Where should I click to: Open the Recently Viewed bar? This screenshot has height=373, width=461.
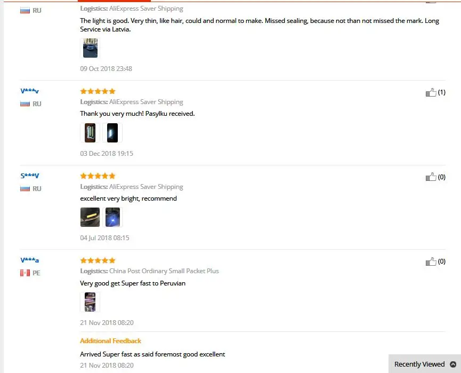(x=425, y=364)
